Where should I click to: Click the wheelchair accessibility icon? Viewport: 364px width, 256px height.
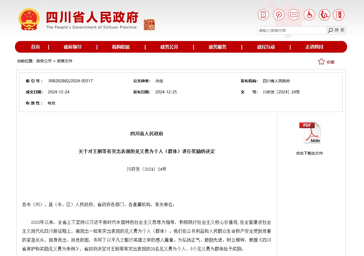coord(309,15)
